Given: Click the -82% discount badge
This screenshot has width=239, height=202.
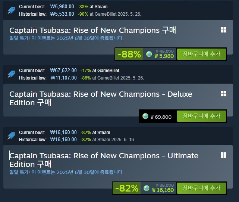Looking at the screenshot, I should point(127,188).
